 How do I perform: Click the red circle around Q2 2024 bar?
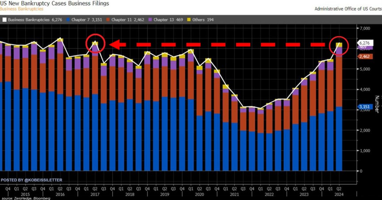(339, 45)
